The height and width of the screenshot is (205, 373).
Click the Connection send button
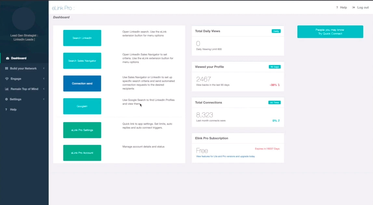pyautogui.click(x=82, y=83)
